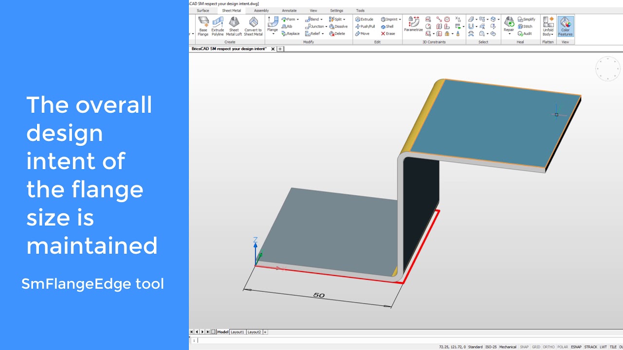This screenshot has width=623, height=350.
Task: Select the Model layout tab
Action: click(x=223, y=332)
